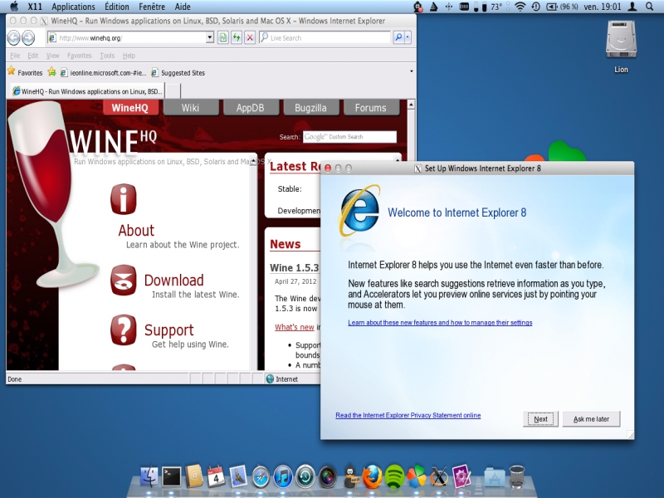Image resolution: width=664 pixels, height=498 pixels.
Task: Click the Support question-mark icon
Action: [124, 330]
